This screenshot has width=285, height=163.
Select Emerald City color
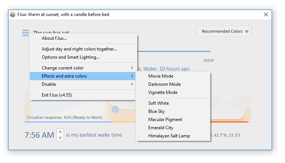coord(173,127)
